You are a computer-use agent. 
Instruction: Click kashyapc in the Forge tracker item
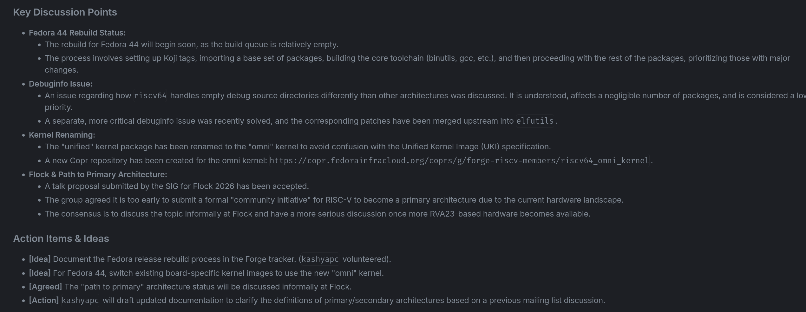[320, 259]
